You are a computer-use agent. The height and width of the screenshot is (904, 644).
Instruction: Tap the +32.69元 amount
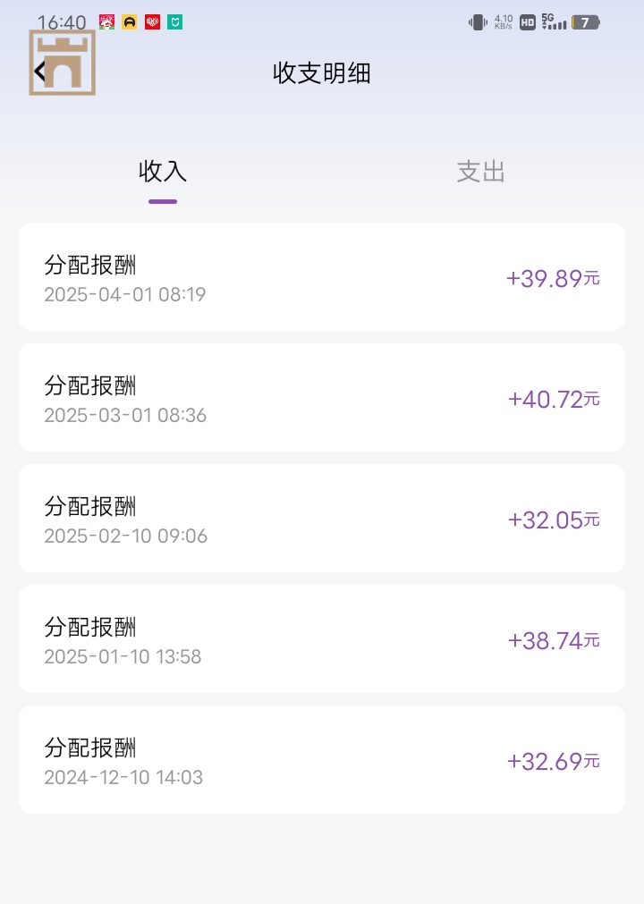pos(553,761)
